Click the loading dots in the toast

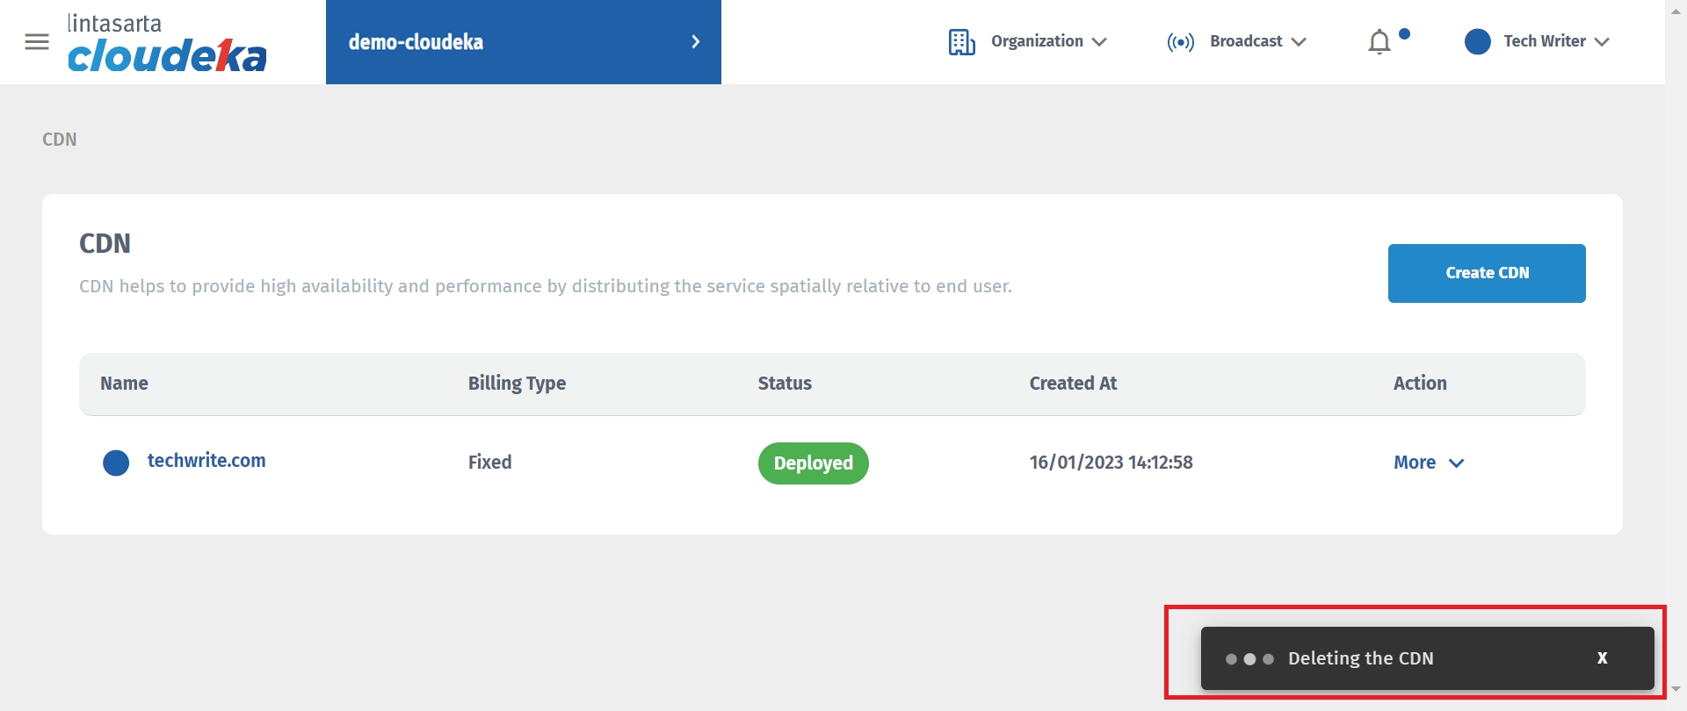pyautogui.click(x=1249, y=659)
